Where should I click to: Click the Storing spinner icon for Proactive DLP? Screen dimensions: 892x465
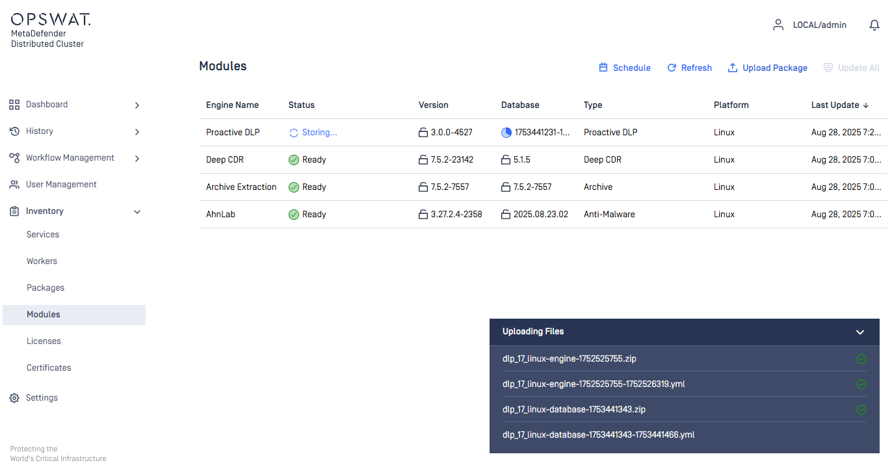pyautogui.click(x=294, y=133)
